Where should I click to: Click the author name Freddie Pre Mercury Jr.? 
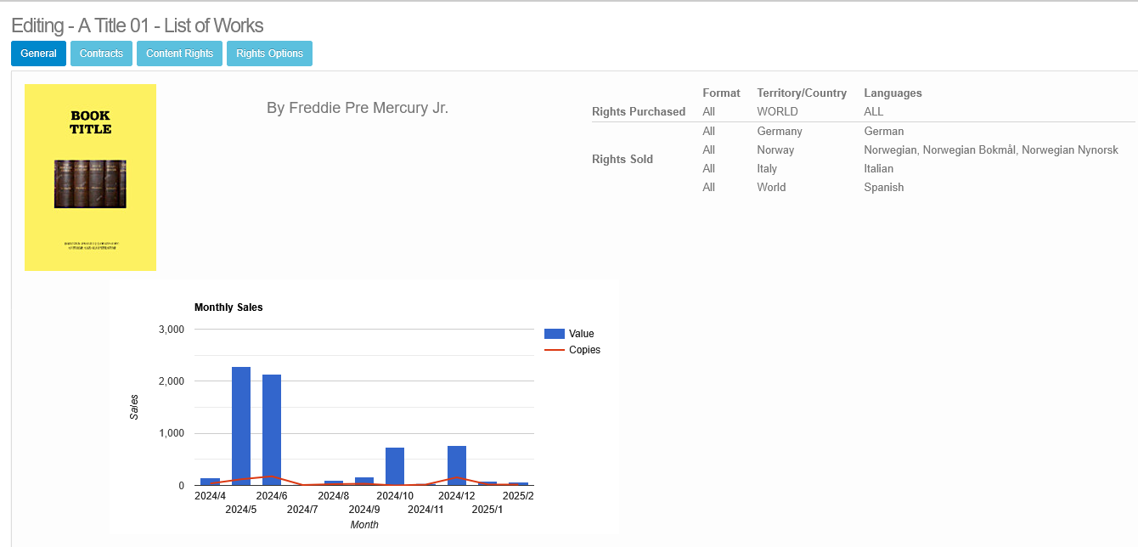click(x=357, y=108)
